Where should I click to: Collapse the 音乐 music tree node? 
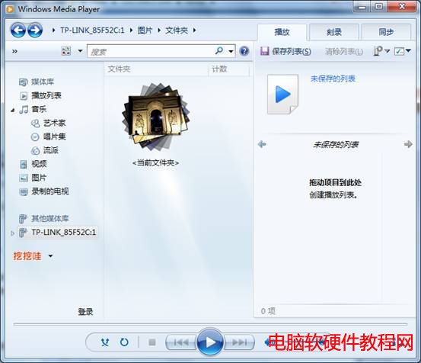click(13, 110)
